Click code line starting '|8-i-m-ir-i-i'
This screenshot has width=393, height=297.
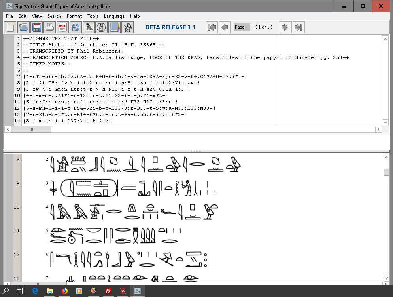coord(69,121)
